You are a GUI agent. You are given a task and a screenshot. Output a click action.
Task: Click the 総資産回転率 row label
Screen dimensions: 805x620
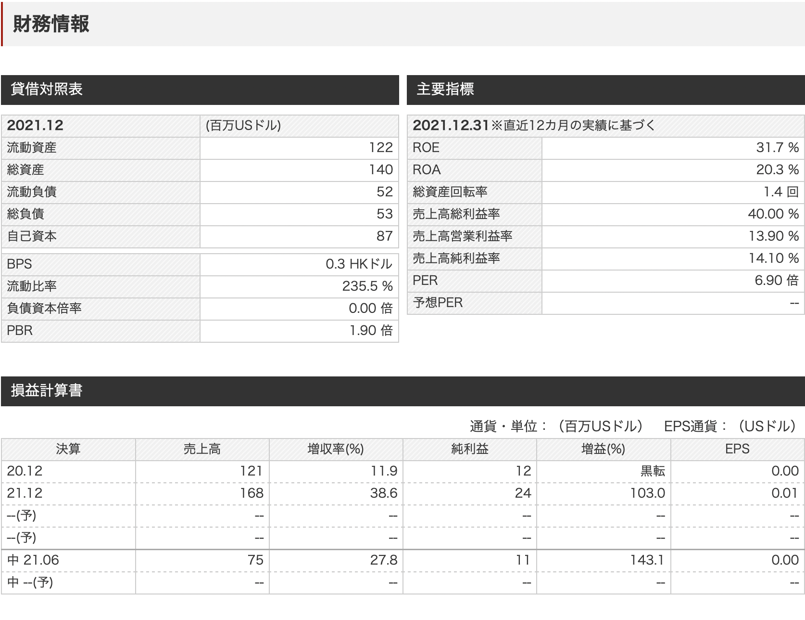474,192
